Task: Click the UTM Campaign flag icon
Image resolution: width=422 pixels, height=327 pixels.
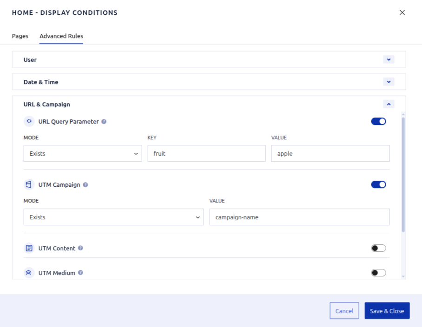Action: coord(28,184)
